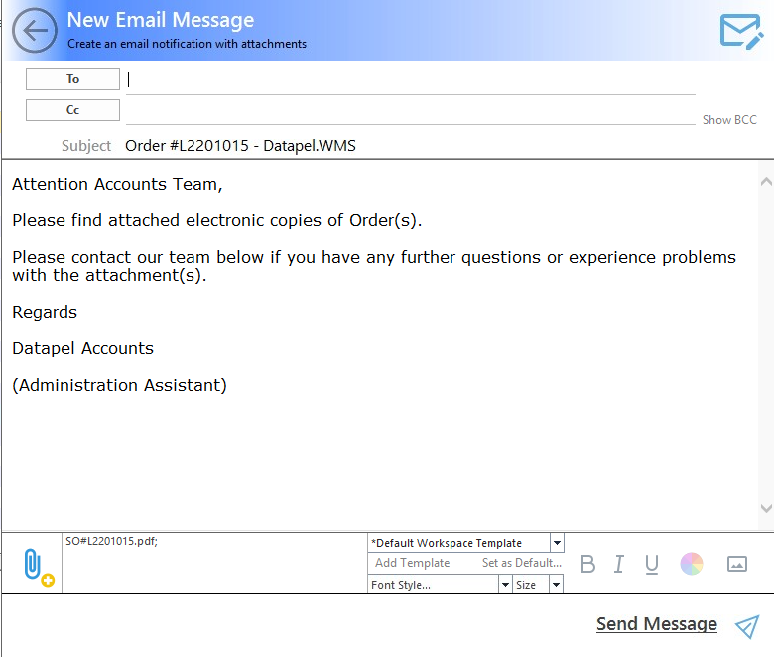Toggle underline formatting

point(652,564)
